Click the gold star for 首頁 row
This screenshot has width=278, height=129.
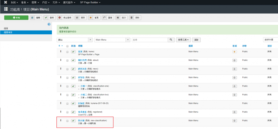click(x=235, y=52)
